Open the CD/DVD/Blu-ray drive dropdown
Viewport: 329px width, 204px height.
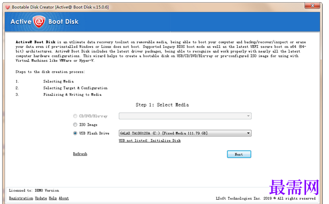pos(185,116)
